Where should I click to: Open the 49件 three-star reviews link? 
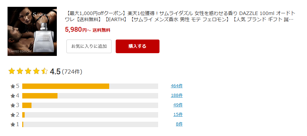[x=178, y=105]
